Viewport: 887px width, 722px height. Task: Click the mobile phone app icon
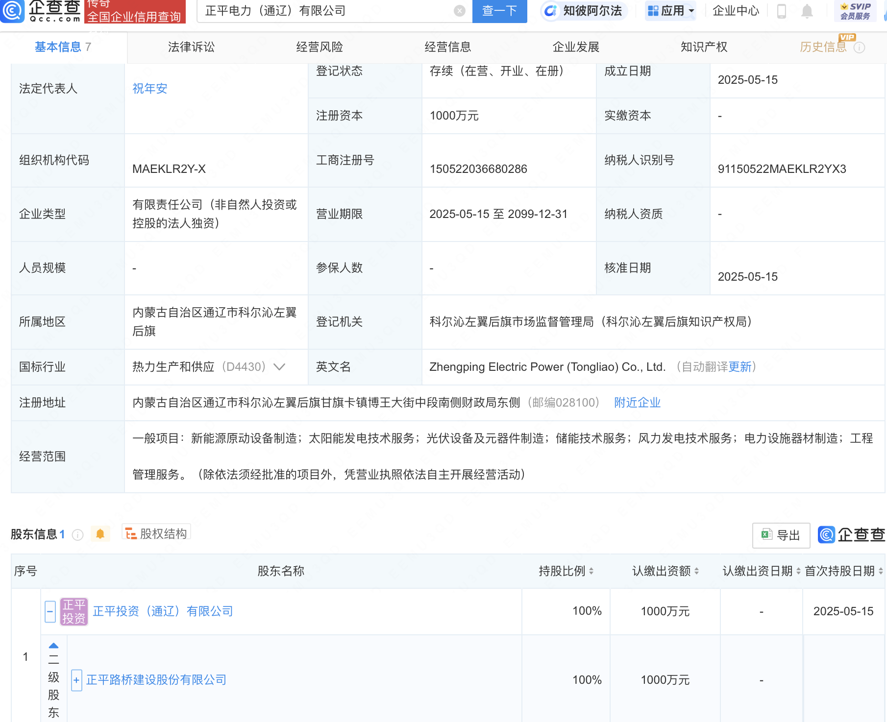[782, 11]
